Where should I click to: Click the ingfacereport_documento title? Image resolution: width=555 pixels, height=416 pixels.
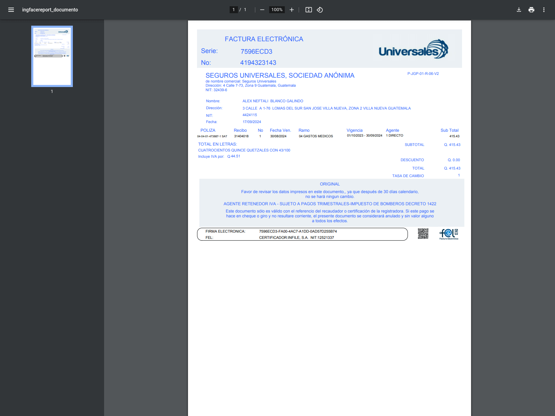tap(50, 10)
